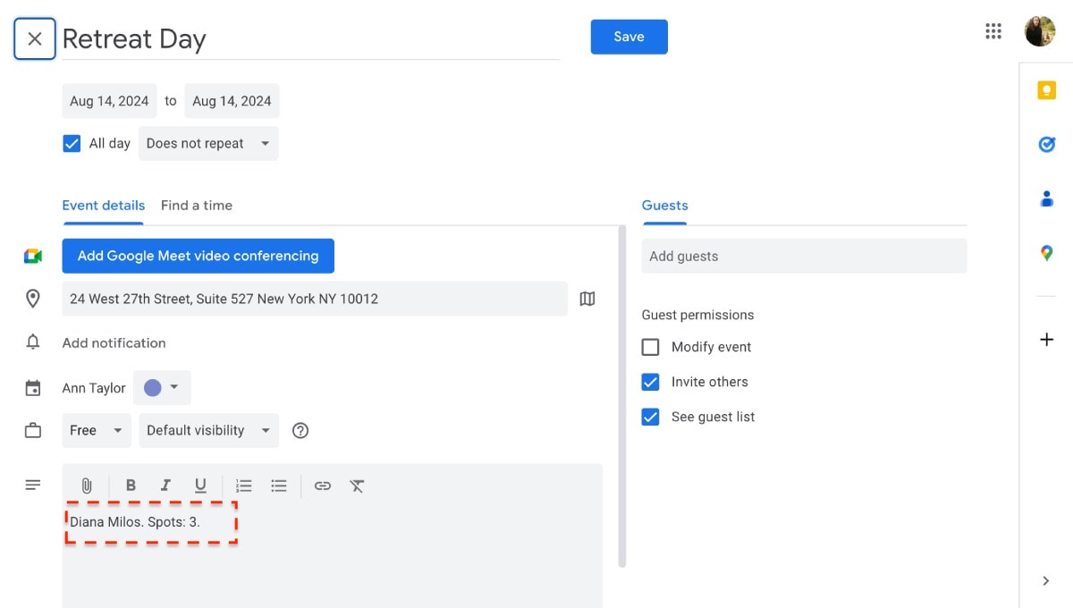Screen dimensions: 1073x608
Task: Preview location in Maps icon
Action: (x=587, y=299)
